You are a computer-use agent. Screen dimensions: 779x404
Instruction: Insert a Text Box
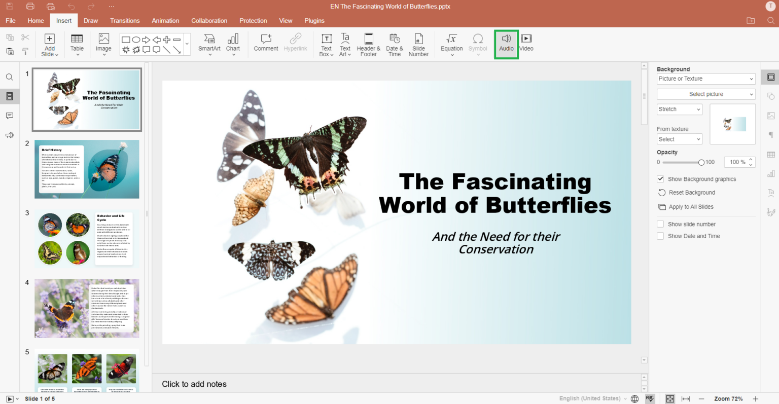[x=325, y=43]
